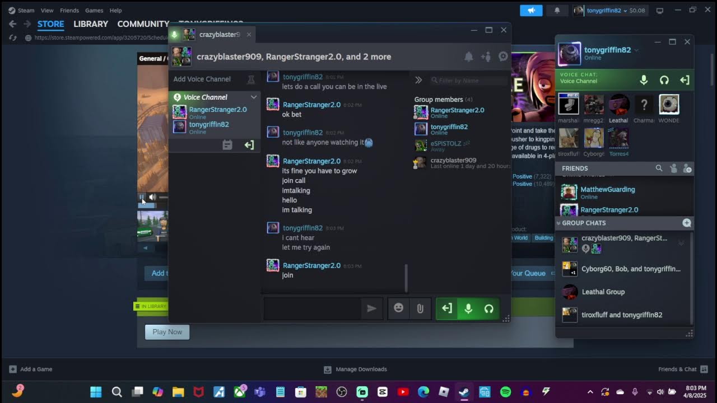The height and width of the screenshot is (403, 717).
Task: Open Windows taskbar search
Action: (117, 392)
